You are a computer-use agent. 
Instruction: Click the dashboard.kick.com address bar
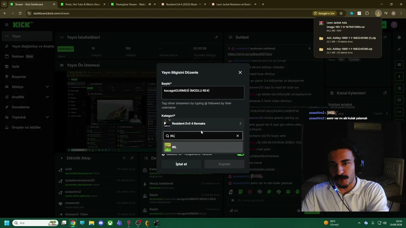pyautogui.click(x=168, y=13)
